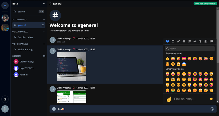Toggle dark mode moon icon
The width and height of the screenshot is (219, 116).
5,99
